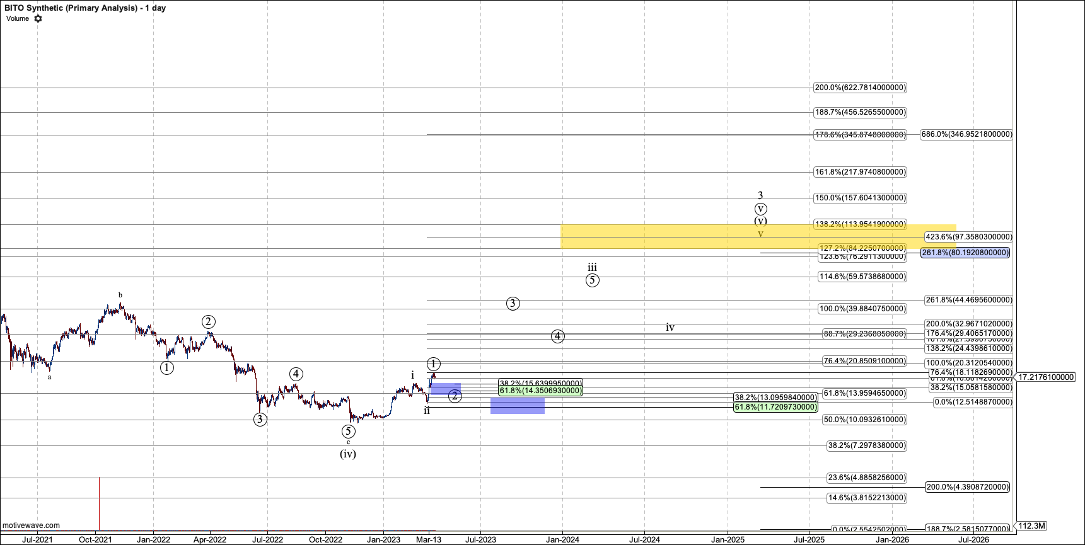This screenshot has height=545, width=1085.
Task: Click circled wave 2 label inside blue box
Action: (x=455, y=396)
